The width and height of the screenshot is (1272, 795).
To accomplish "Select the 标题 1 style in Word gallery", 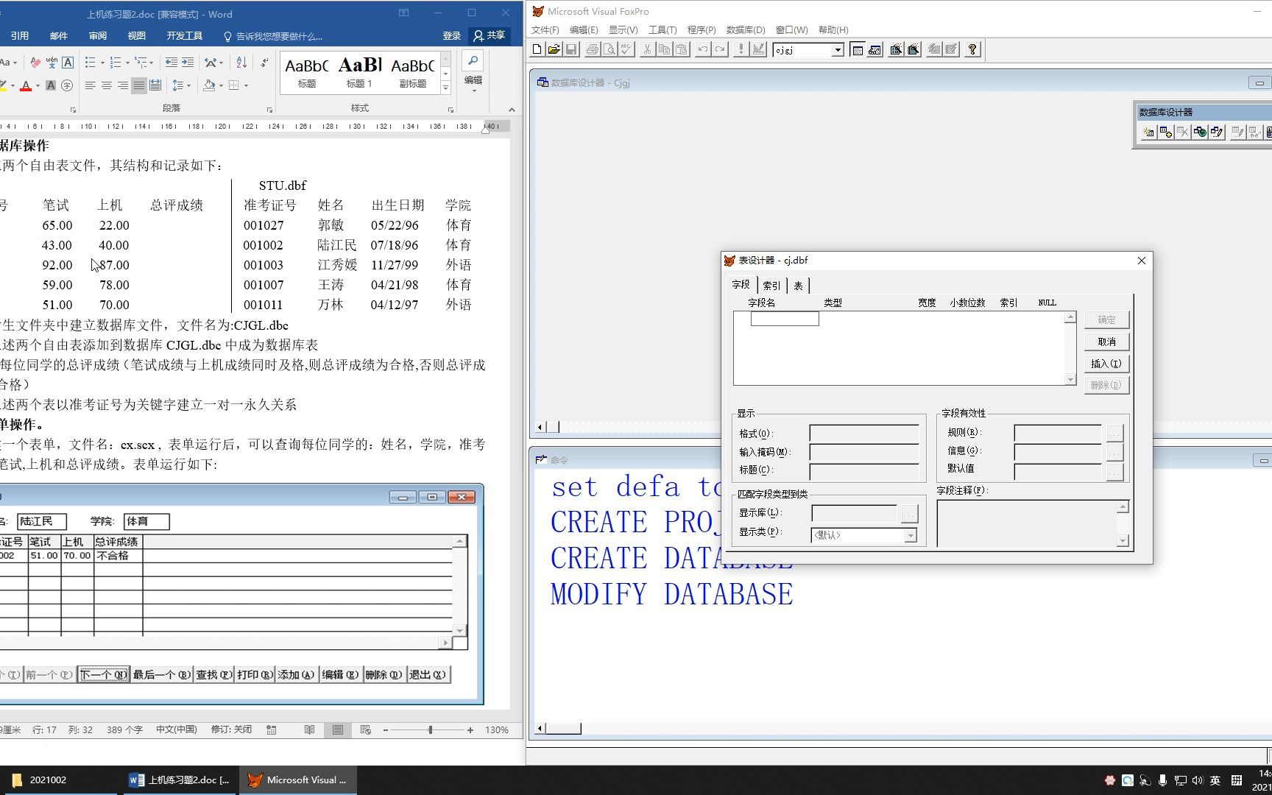I will (x=360, y=72).
